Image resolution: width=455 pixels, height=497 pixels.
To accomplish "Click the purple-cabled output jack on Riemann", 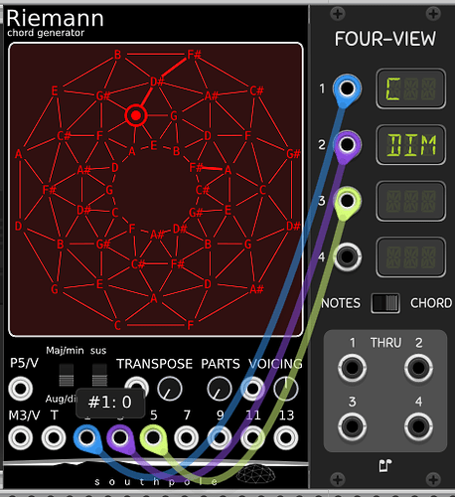I will tap(120, 437).
